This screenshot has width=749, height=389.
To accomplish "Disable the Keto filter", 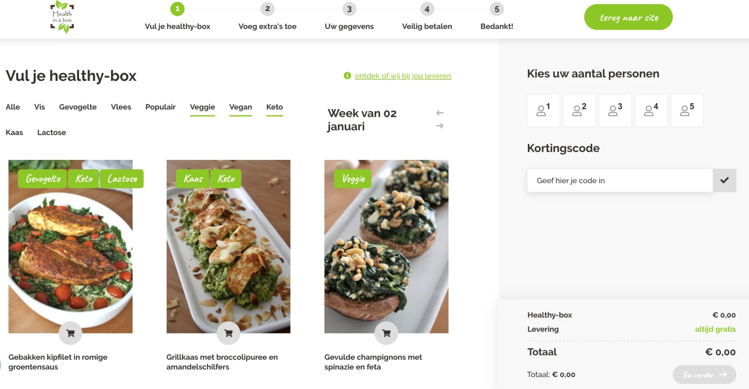I will click(274, 107).
